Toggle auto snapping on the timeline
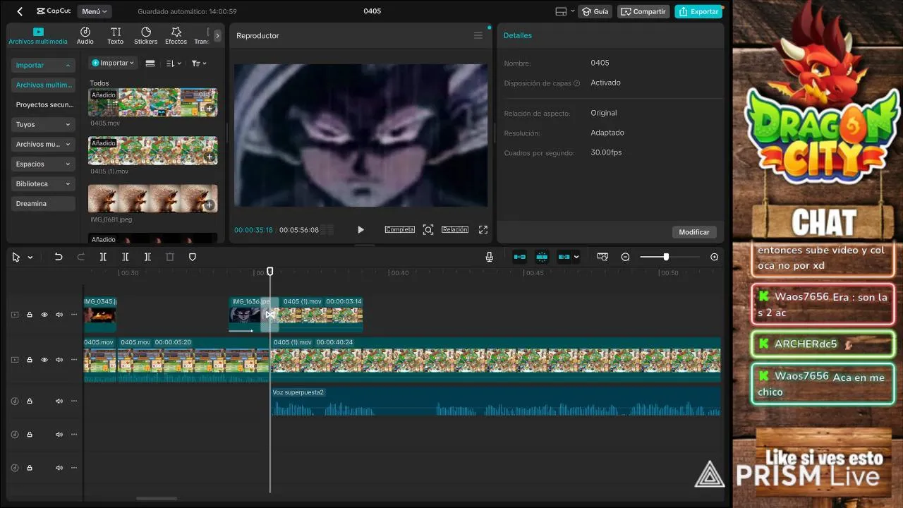This screenshot has width=903, height=508. point(542,258)
